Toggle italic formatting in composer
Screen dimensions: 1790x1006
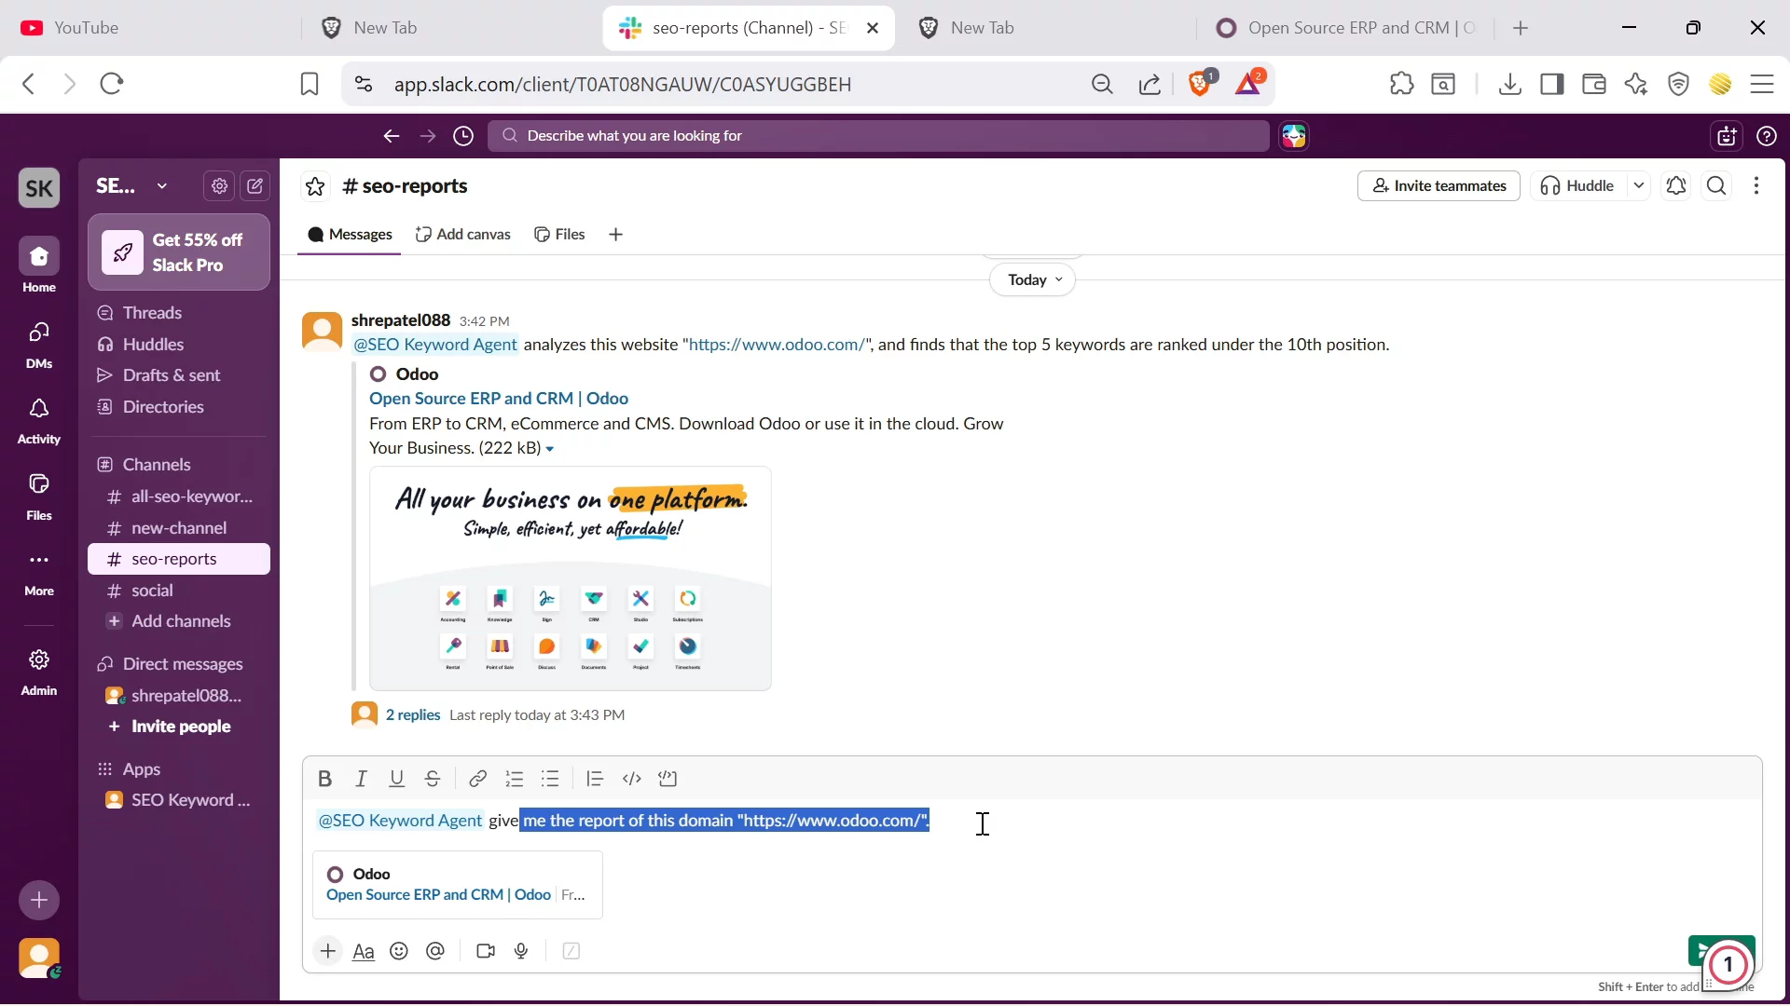[361, 779]
